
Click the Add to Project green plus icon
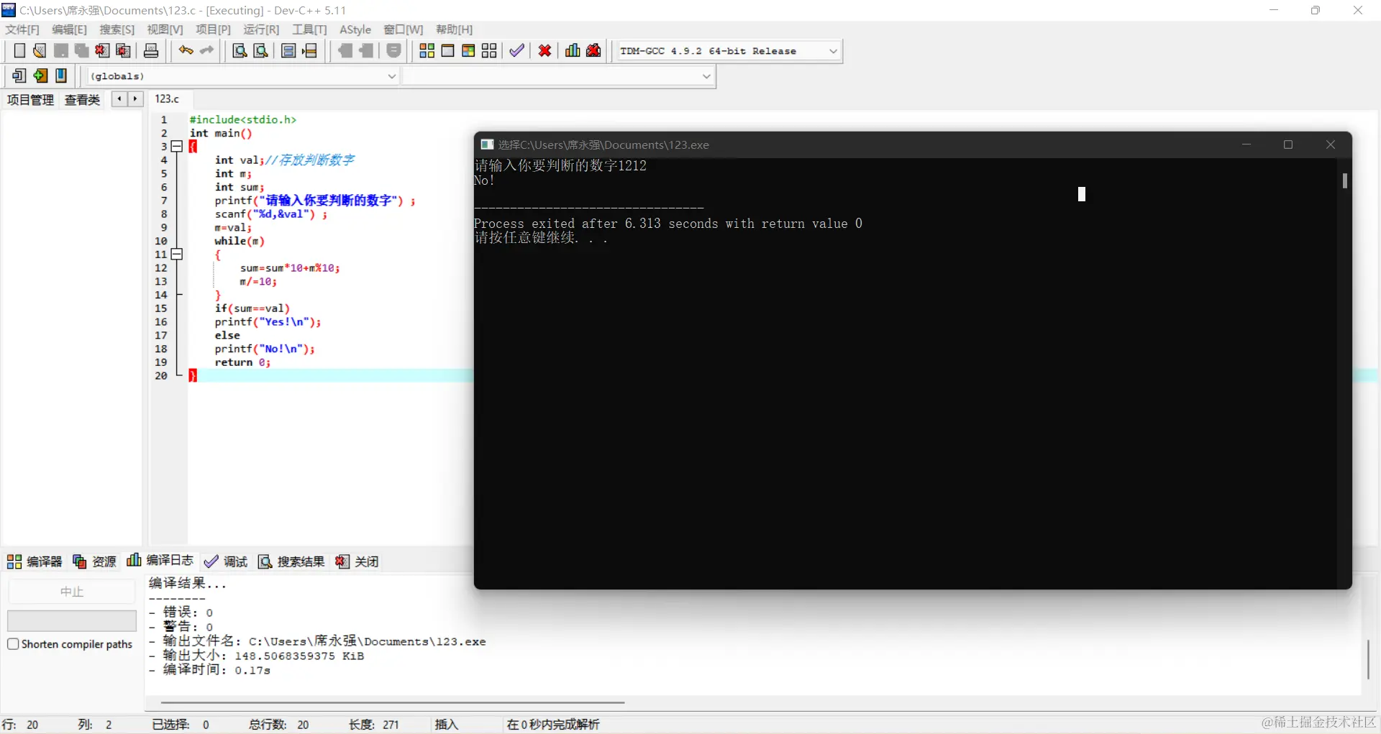click(x=40, y=75)
